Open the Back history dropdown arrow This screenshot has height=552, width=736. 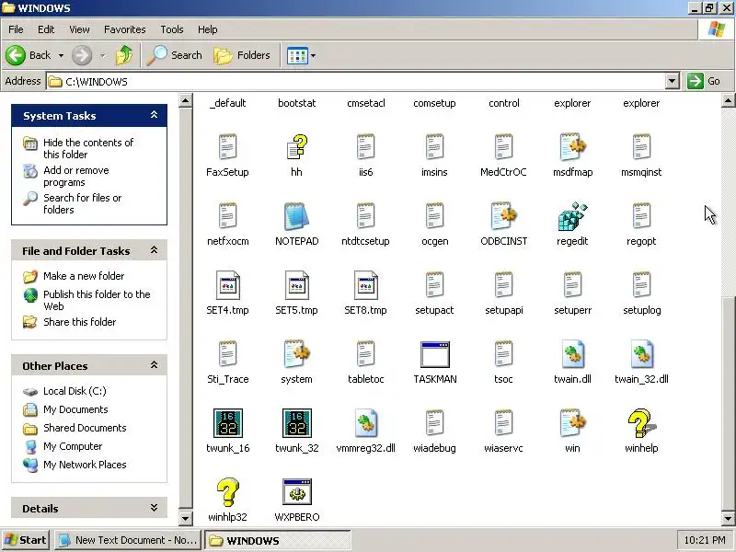point(61,55)
